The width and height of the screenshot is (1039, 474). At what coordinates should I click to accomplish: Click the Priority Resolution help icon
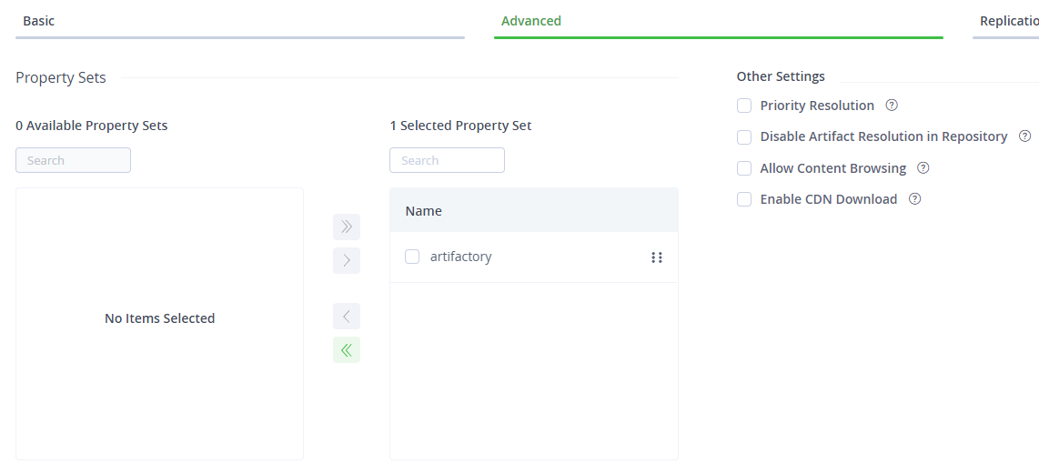(892, 106)
